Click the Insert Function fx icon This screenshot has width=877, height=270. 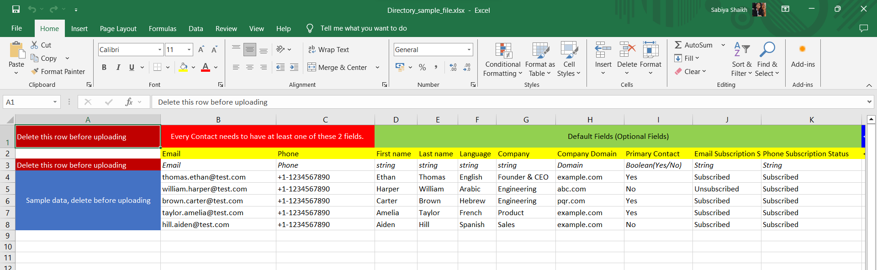point(129,102)
